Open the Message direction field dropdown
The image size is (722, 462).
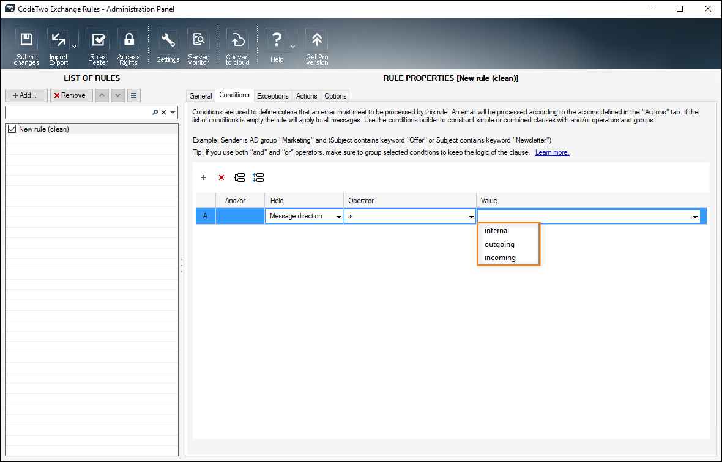pyautogui.click(x=338, y=217)
